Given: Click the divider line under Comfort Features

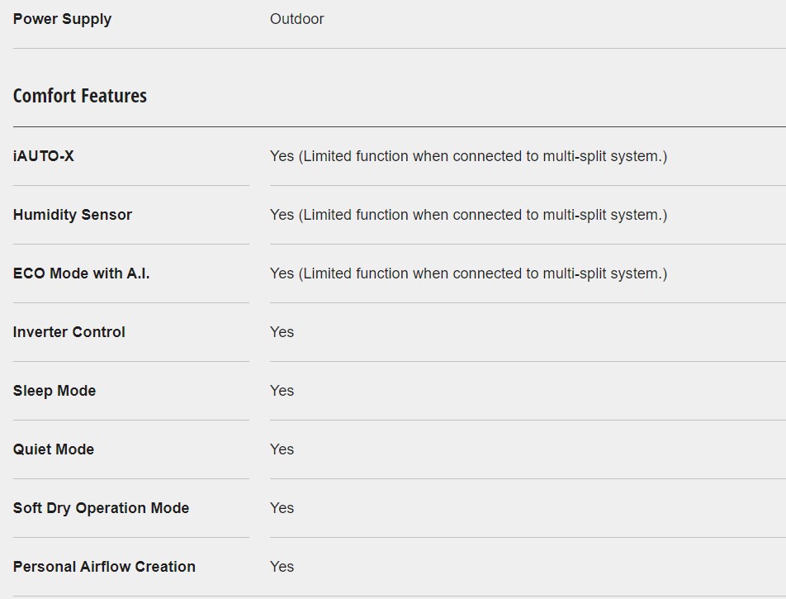Looking at the screenshot, I should (x=400, y=127).
